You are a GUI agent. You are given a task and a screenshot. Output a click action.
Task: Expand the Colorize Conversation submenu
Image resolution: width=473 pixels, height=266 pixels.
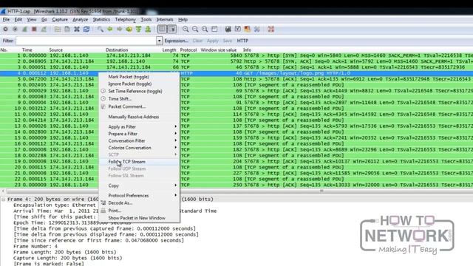tap(139, 148)
